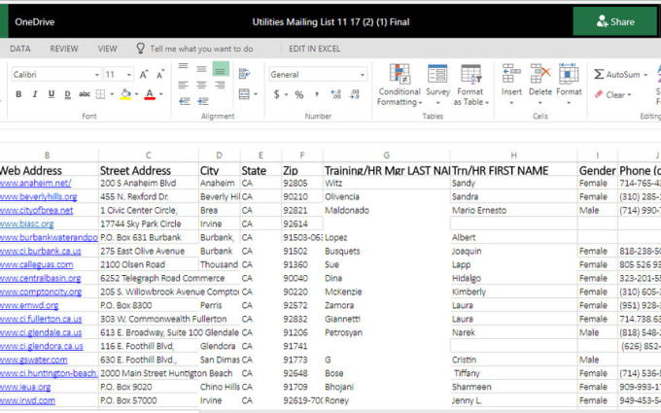The height and width of the screenshot is (413, 661).
Task: Expand the fill color options arrow
Action: coord(137,94)
